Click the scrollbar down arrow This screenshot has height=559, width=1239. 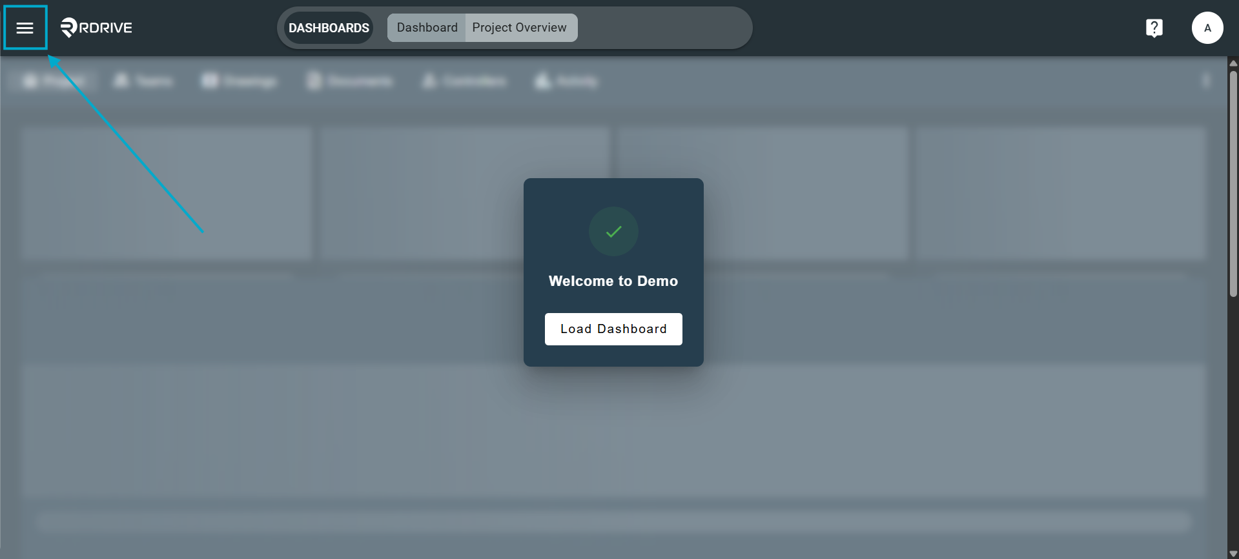[1233, 553]
